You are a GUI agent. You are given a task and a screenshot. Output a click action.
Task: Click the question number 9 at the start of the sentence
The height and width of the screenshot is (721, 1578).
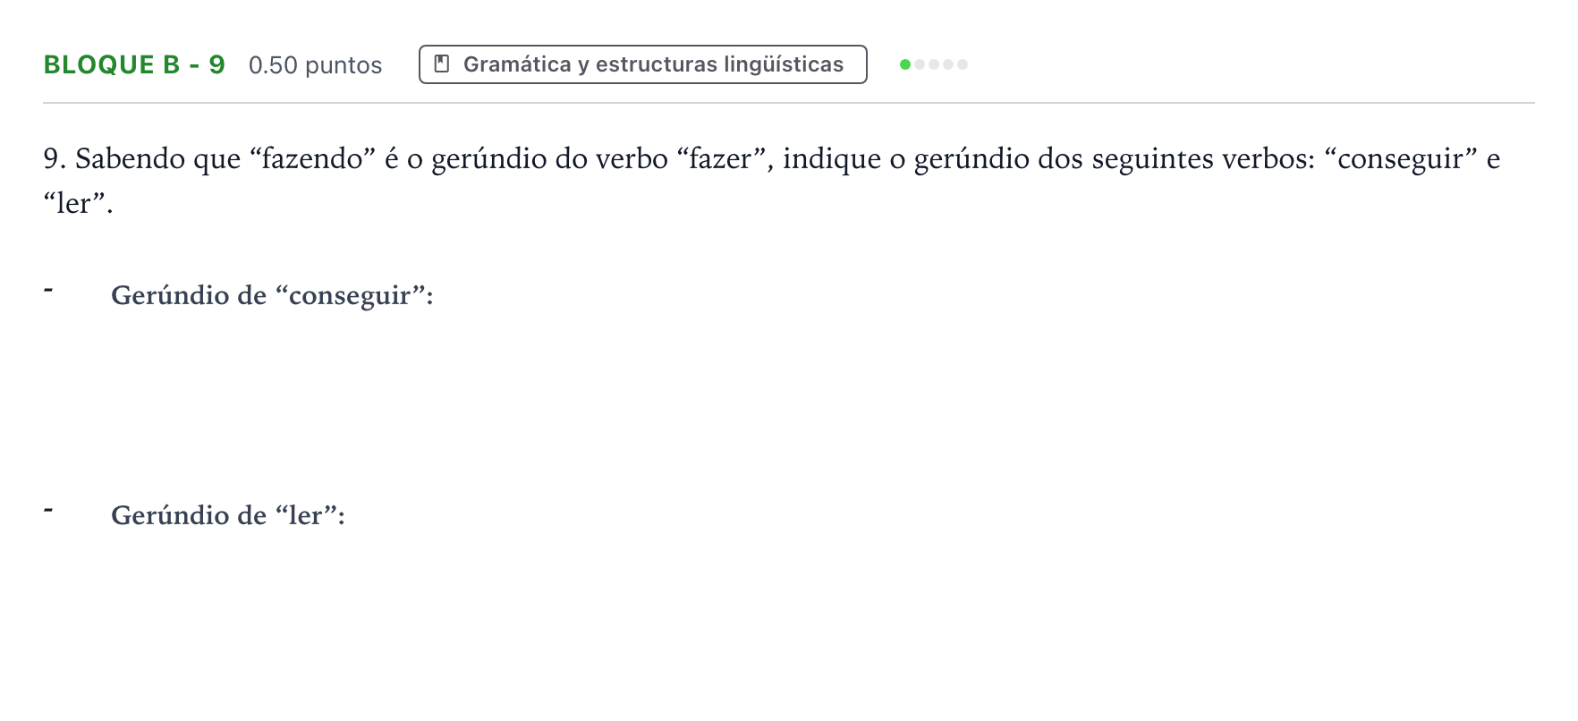(x=55, y=159)
